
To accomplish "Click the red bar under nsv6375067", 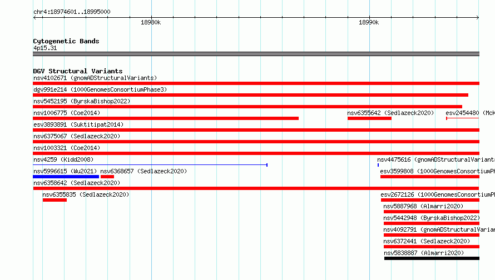I will [x=256, y=142].
